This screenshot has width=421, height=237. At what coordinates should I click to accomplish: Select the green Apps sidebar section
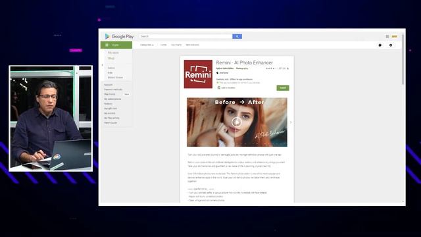click(116, 45)
